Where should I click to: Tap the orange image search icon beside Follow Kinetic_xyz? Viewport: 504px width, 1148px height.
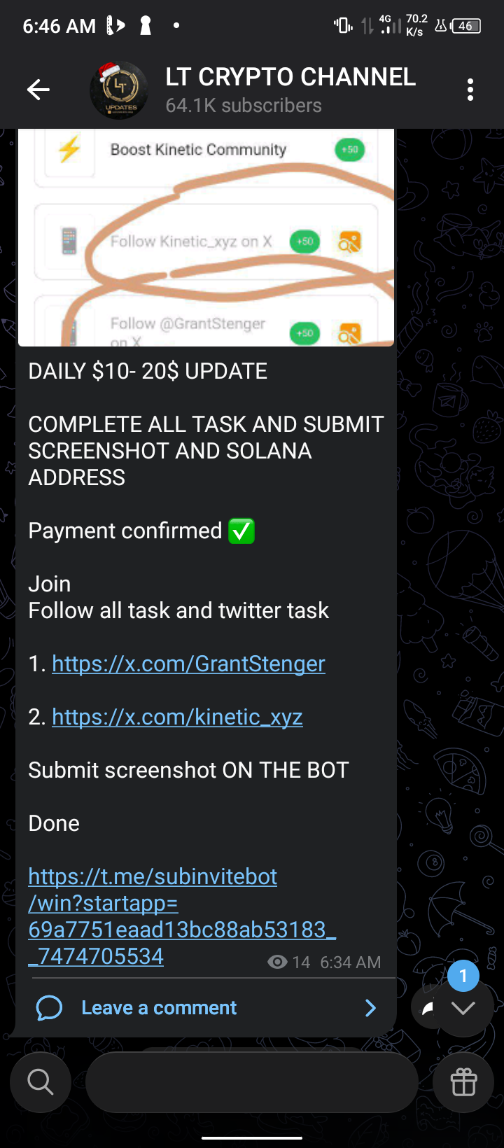[x=349, y=242]
